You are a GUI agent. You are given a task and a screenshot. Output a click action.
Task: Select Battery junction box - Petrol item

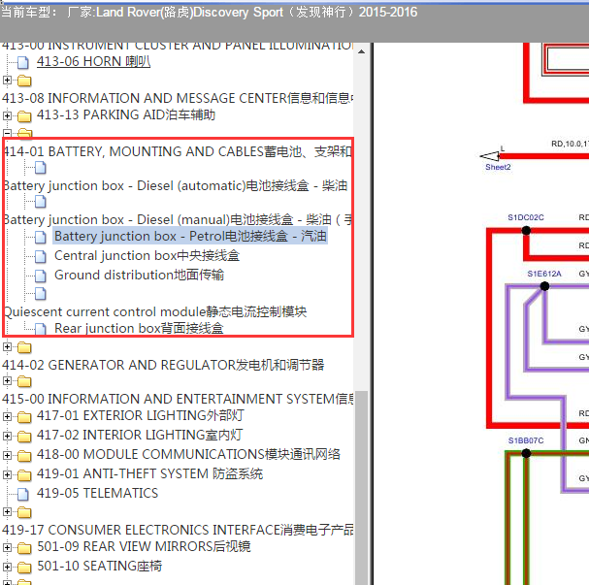pyautogui.click(x=190, y=236)
